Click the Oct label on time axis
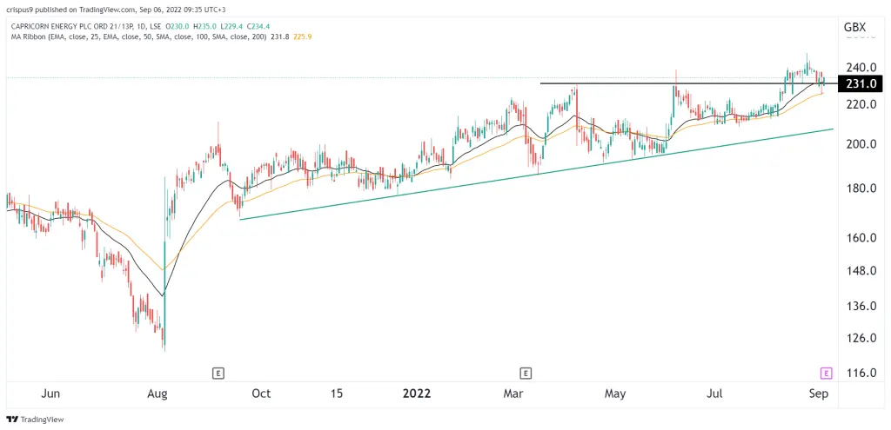Viewport: 891px width, 430px height. tap(261, 394)
